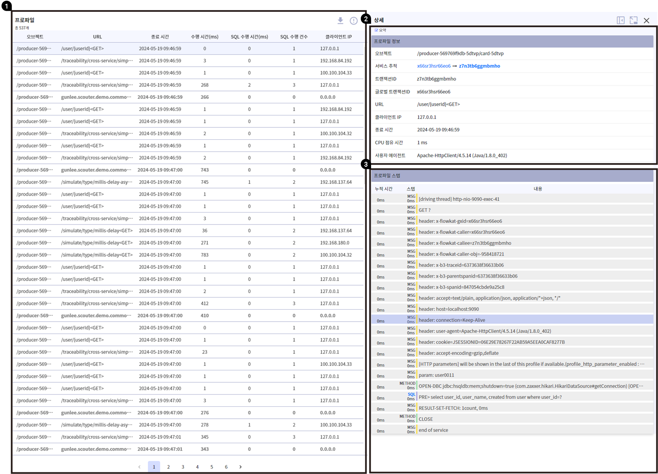The height and width of the screenshot is (474, 658).
Task: Open the x66sr3hsr66eo6 service trace link
Action: pyautogui.click(x=433, y=66)
